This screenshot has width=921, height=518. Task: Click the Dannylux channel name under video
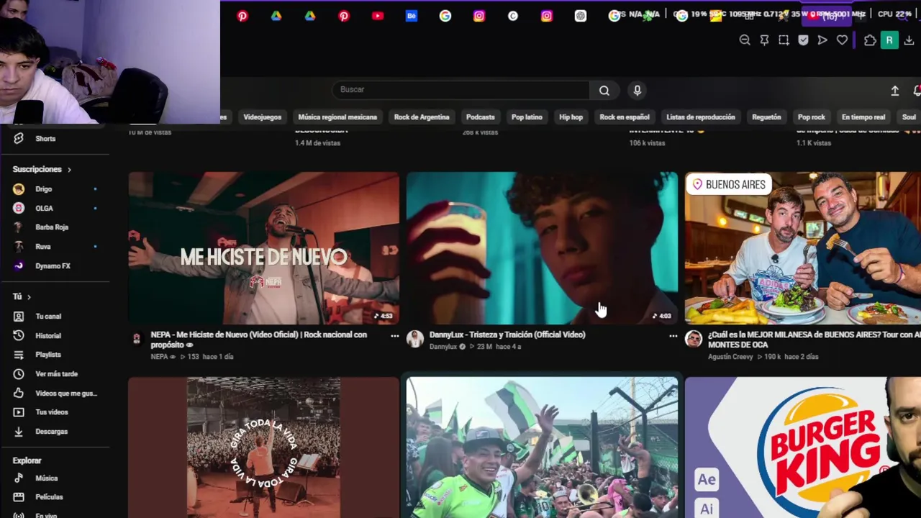(443, 347)
